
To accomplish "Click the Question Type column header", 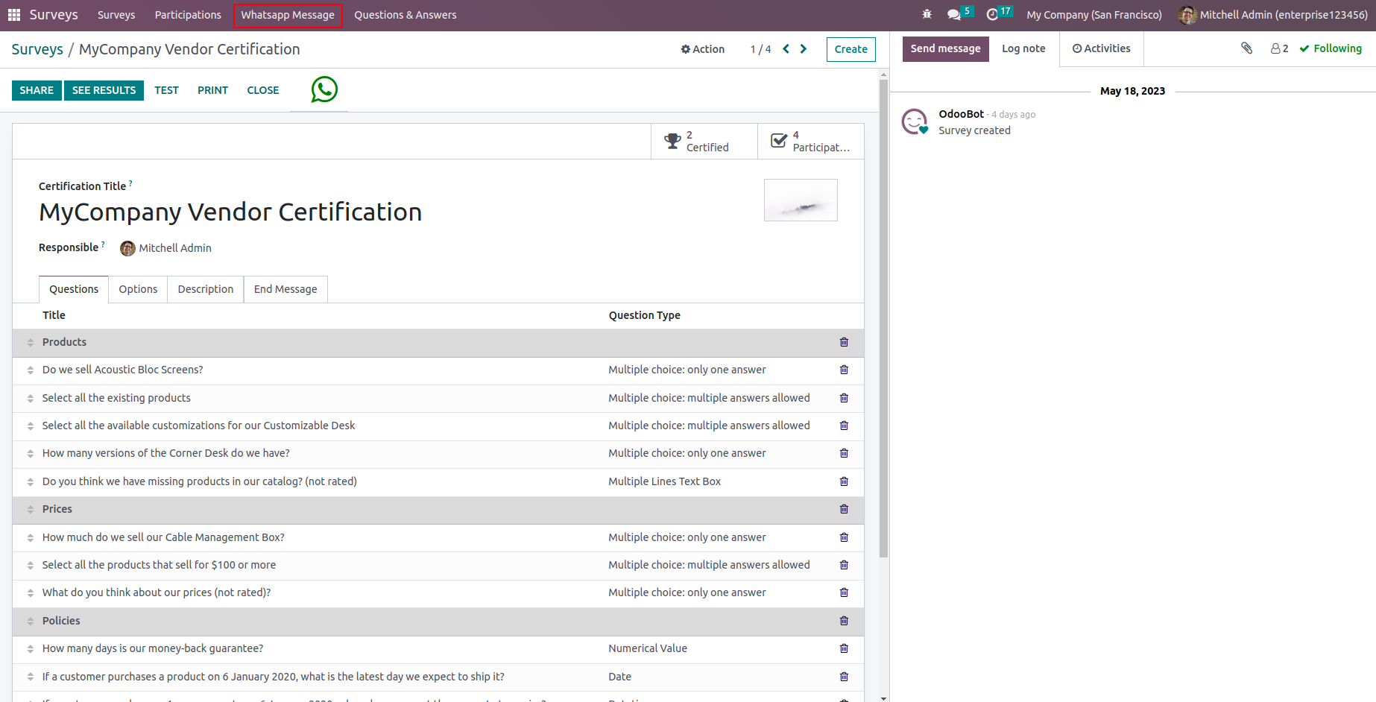I will 645,315.
